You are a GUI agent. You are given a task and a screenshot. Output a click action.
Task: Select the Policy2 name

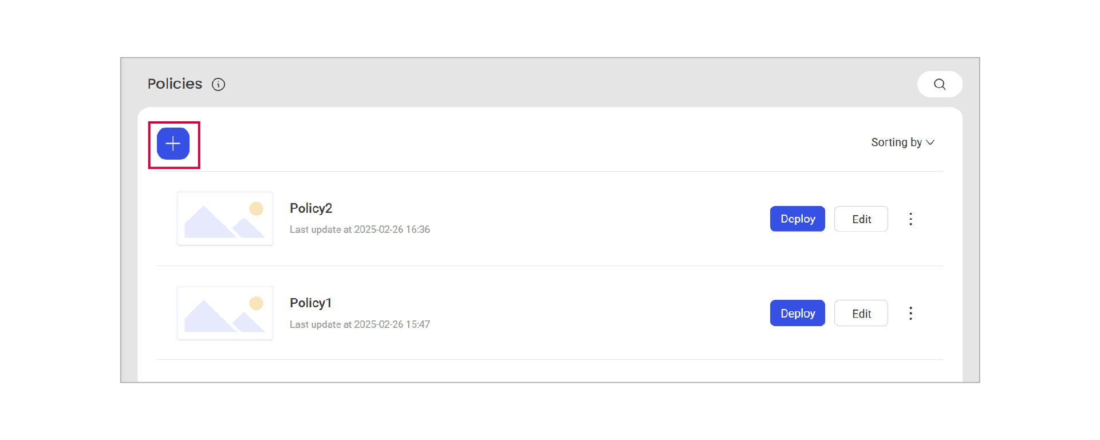[x=311, y=208]
